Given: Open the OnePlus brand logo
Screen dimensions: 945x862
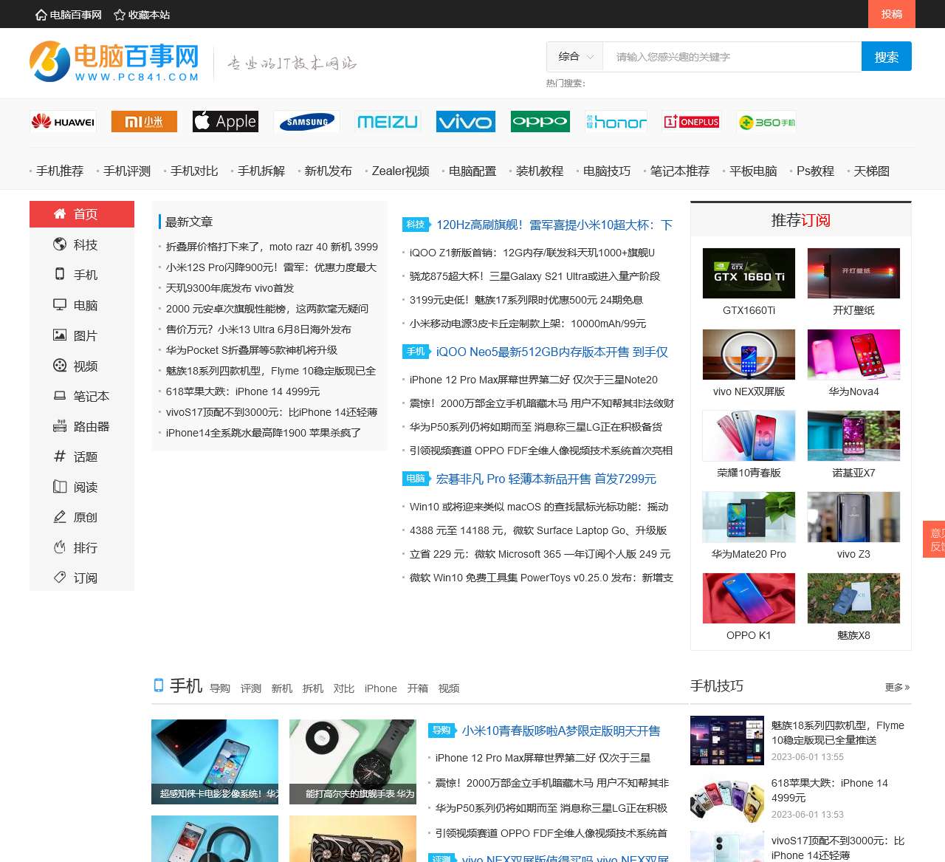Looking at the screenshot, I should click(692, 122).
